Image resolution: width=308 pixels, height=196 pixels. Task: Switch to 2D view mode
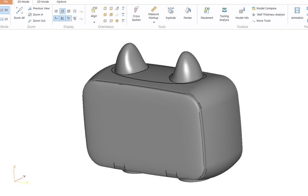coord(4,19)
